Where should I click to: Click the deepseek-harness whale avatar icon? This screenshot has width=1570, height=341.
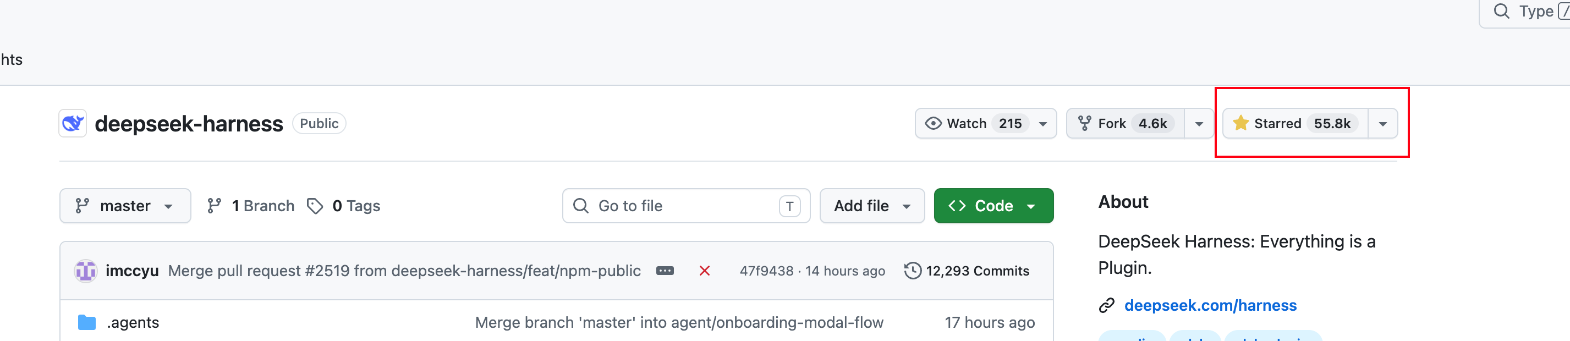(x=73, y=124)
